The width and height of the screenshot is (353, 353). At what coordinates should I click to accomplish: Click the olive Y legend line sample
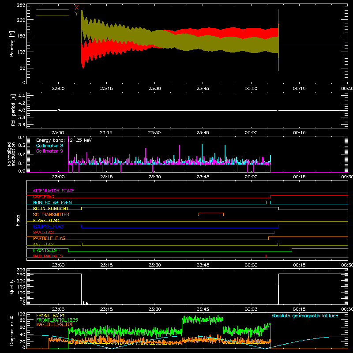point(53,15)
